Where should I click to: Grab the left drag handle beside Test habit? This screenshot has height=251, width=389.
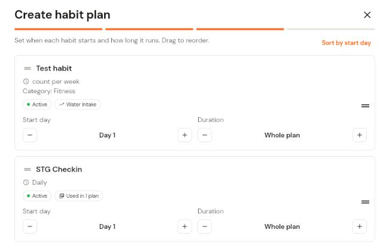[x=28, y=68]
